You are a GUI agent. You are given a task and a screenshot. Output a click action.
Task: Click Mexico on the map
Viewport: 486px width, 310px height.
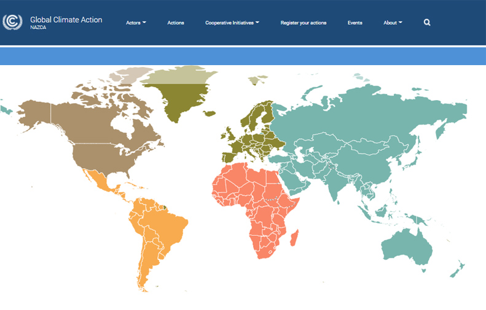pos(102,181)
